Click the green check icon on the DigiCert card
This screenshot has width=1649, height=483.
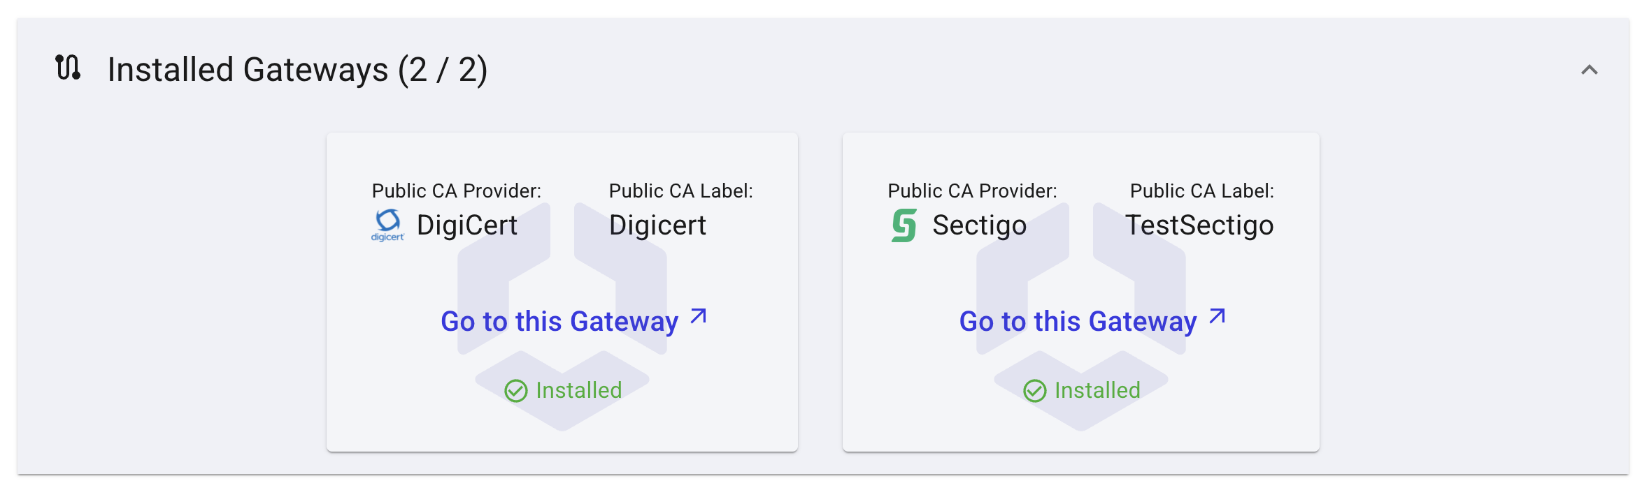[x=516, y=391]
